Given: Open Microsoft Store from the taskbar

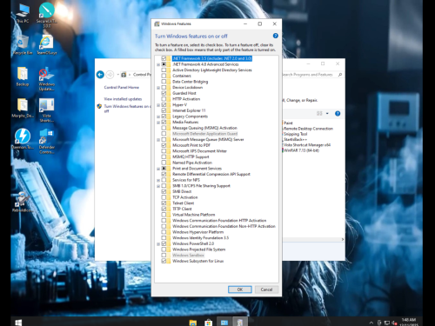Looking at the screenshot, I should click(x=208, y=323).
